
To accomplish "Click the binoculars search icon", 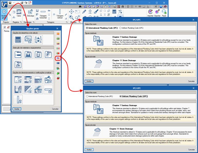I will point(80,6).
